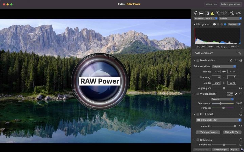244x152 pixels.
Task: Open Belichtung more options ellipsis
Action: [241, 140]
